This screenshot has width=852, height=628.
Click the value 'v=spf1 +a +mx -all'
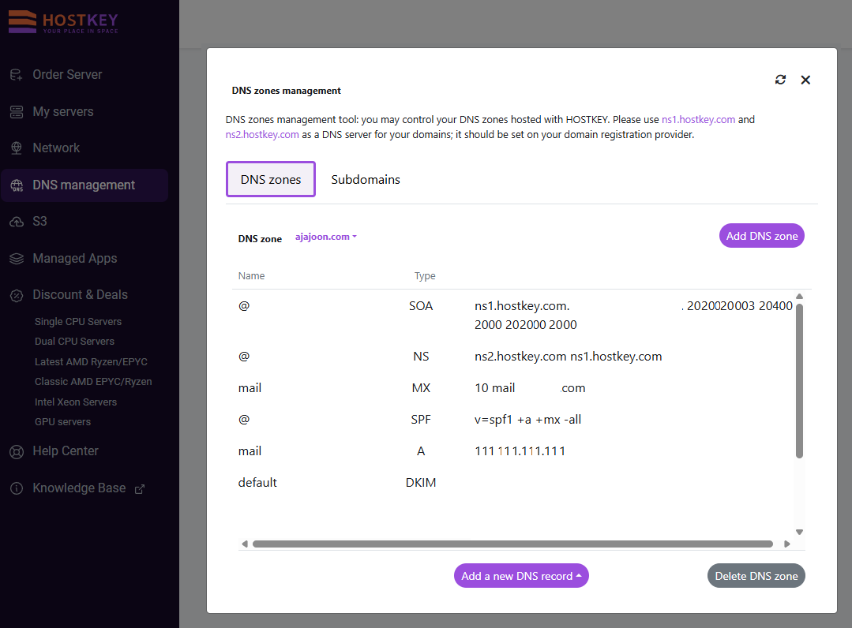tap(528, 420)
